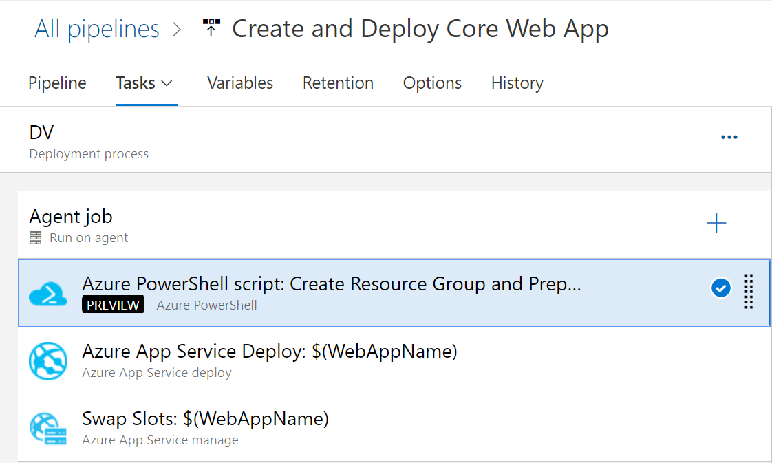772x463 pixels.
Task: Select the Retention tab
Action: coord(338,83)
